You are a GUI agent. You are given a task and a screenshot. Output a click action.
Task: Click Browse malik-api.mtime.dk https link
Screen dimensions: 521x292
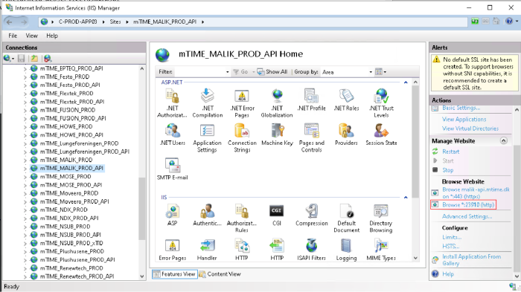coord(476,192)
